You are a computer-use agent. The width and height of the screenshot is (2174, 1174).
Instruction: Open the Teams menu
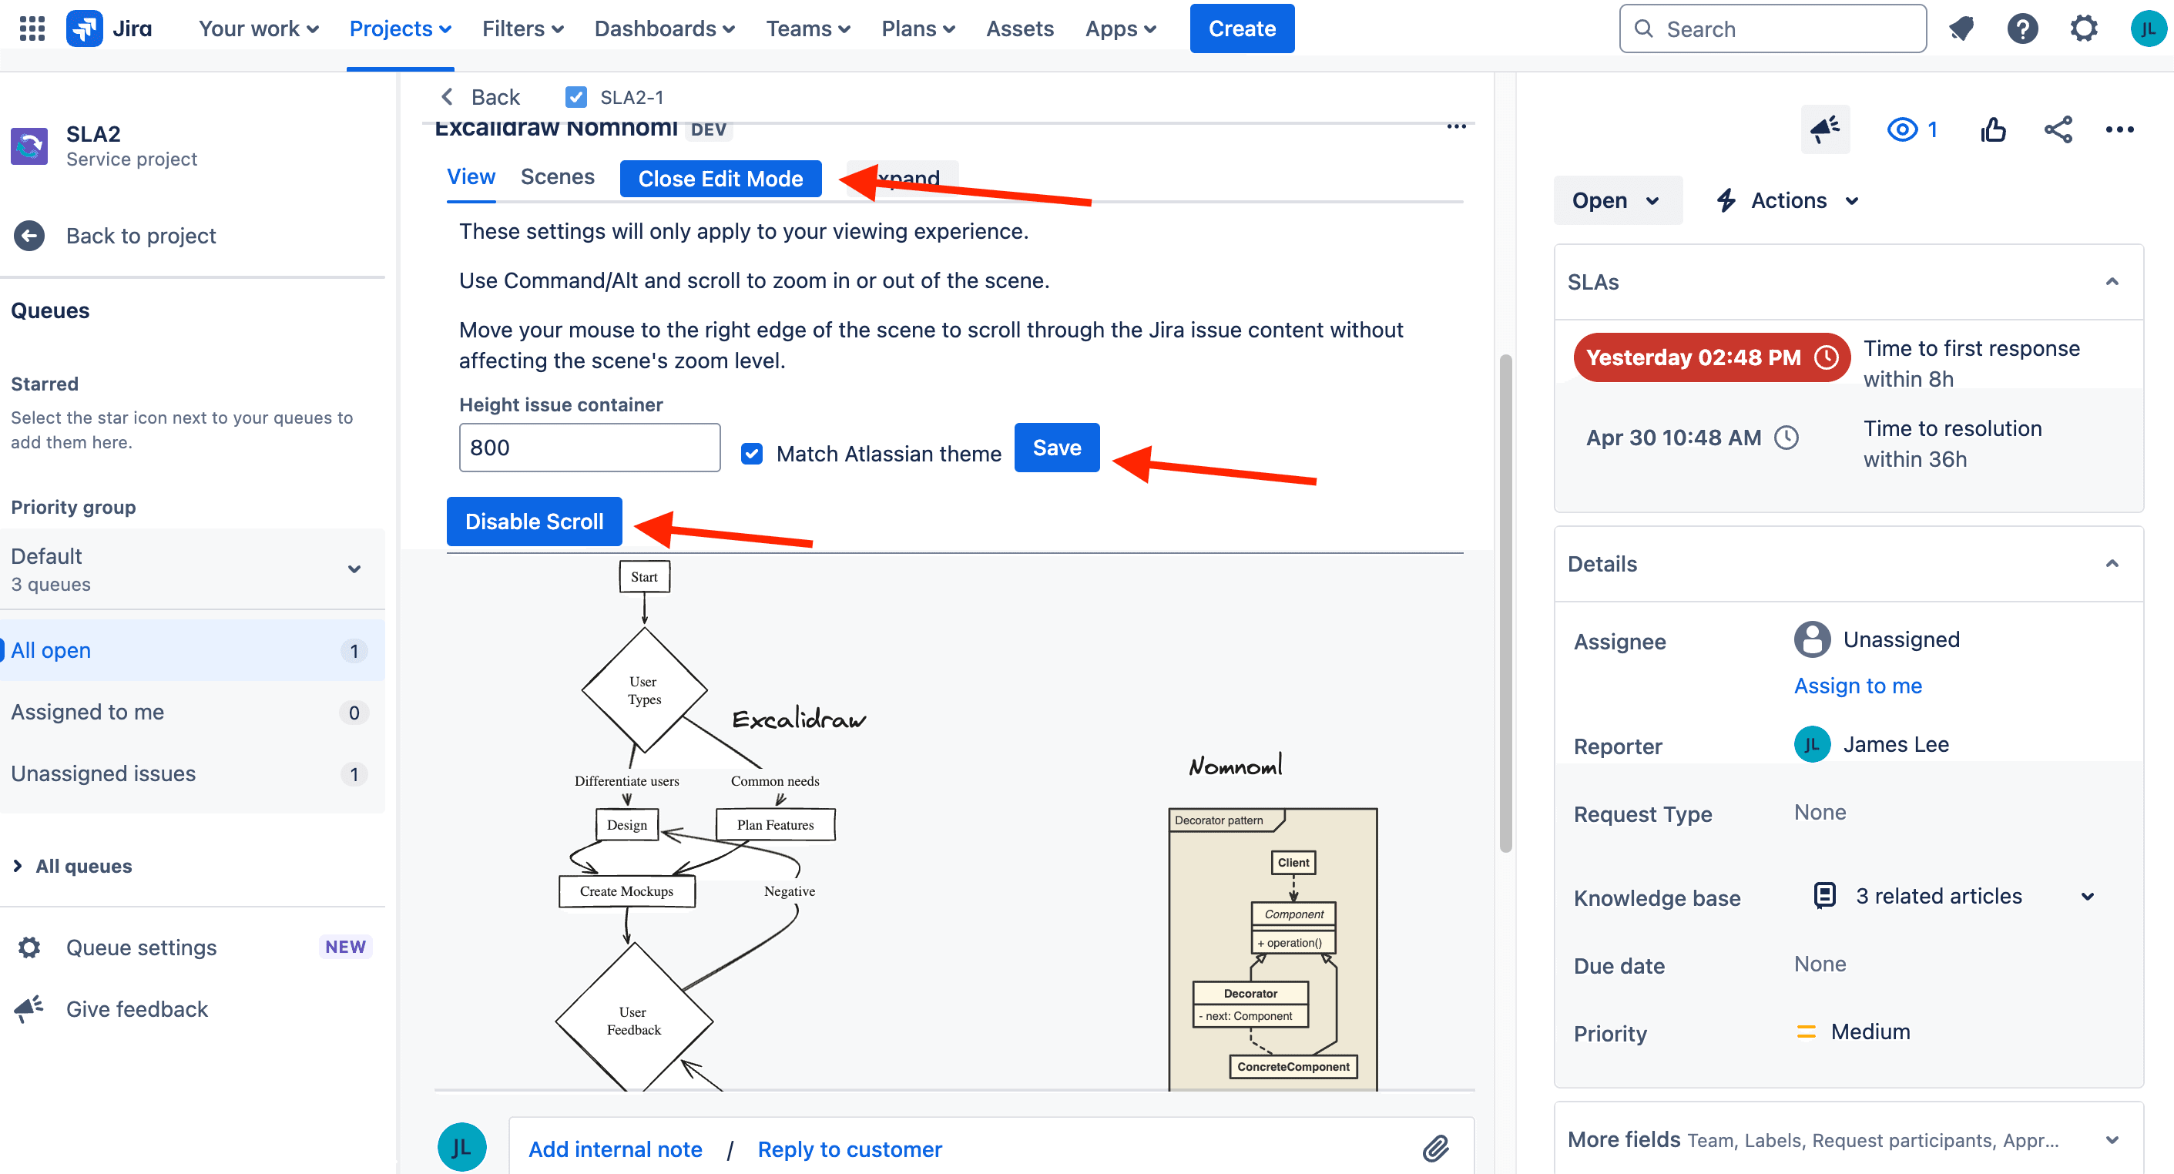(x=807, y=29)
